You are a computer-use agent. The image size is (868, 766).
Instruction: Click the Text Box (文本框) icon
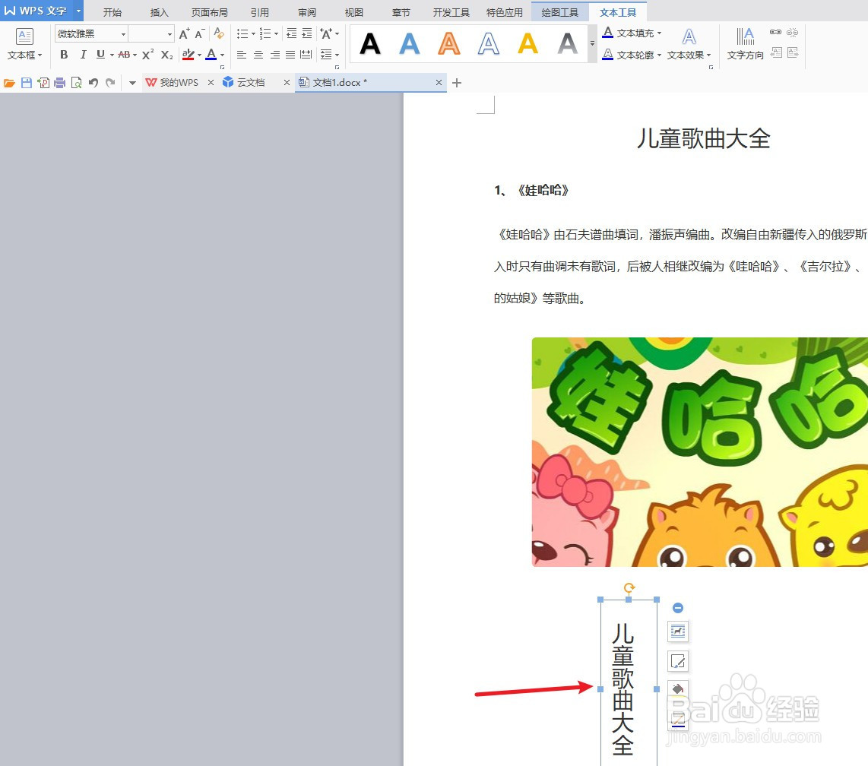(24, 36)
